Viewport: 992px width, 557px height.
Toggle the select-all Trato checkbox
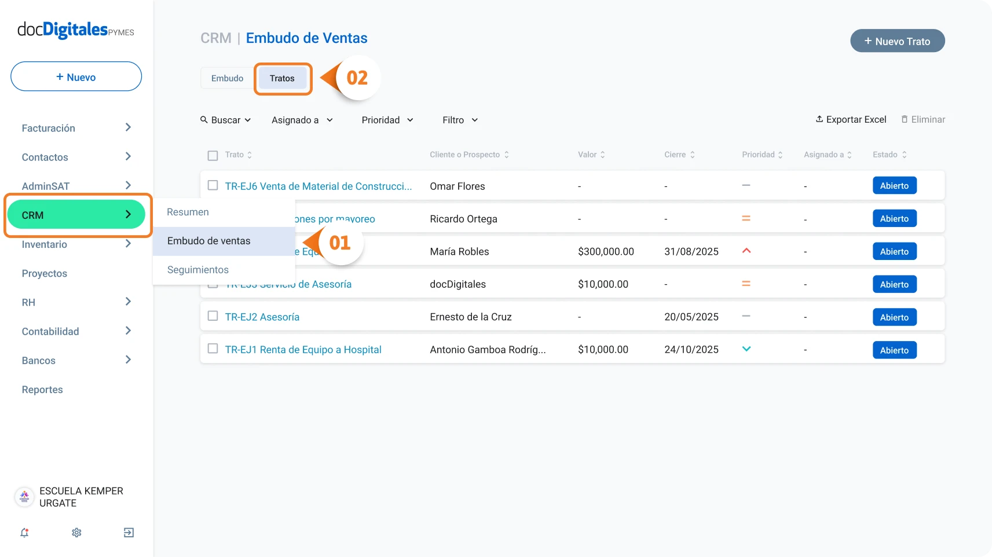(x=213, y=155)
